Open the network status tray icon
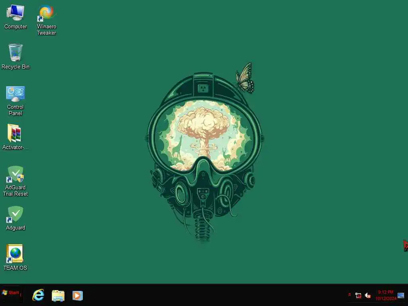This screenshot has height=306, width=408. (358, 295)
